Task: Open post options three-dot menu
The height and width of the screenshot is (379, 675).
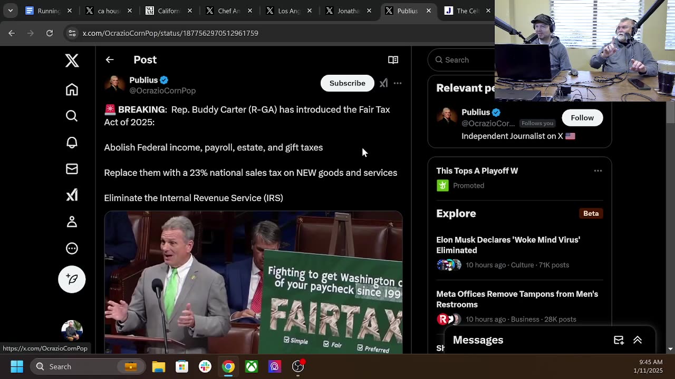Action: pos(398,83)
